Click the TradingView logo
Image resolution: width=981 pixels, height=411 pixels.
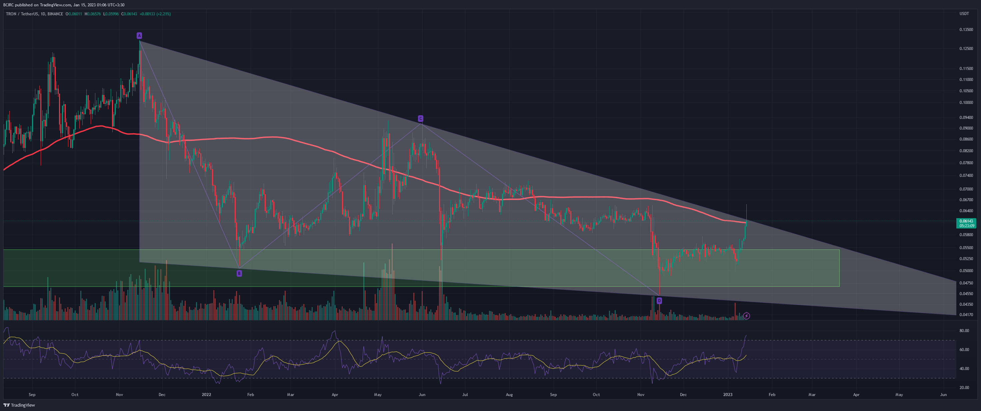pos(19,405)
